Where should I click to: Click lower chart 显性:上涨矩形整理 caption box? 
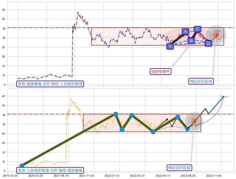click(x=50, y=170)
